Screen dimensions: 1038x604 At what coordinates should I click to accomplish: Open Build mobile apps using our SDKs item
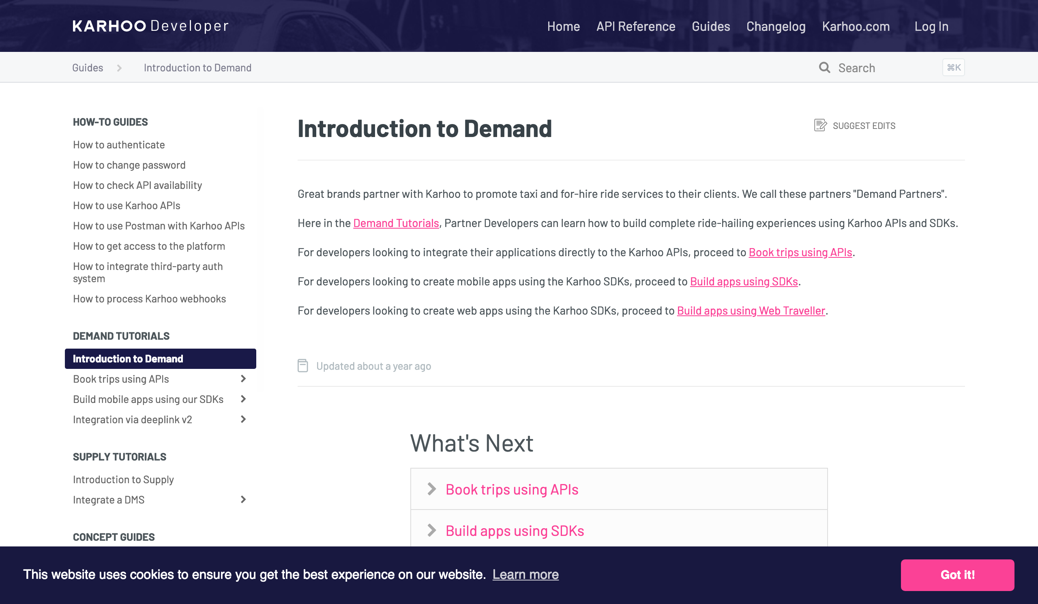148,399
